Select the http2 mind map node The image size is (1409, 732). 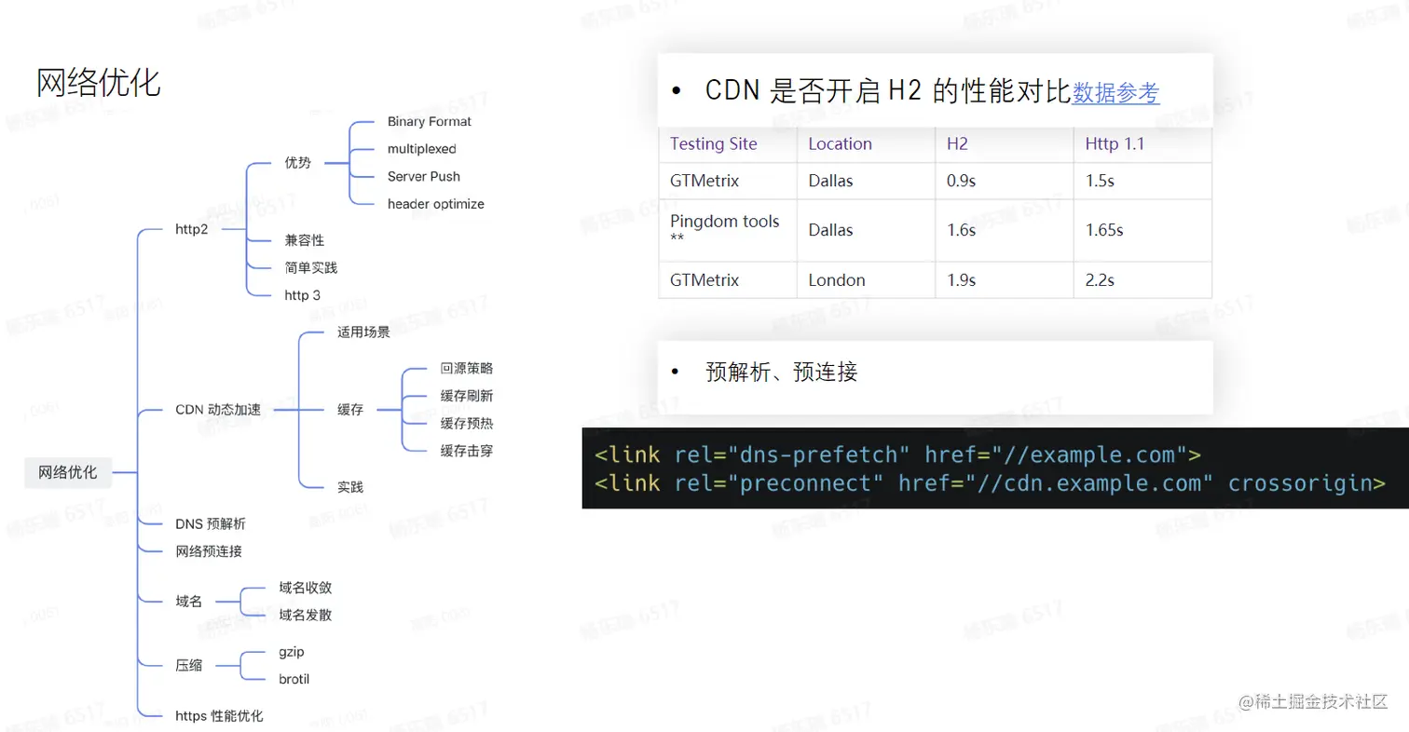pos(192,229)
